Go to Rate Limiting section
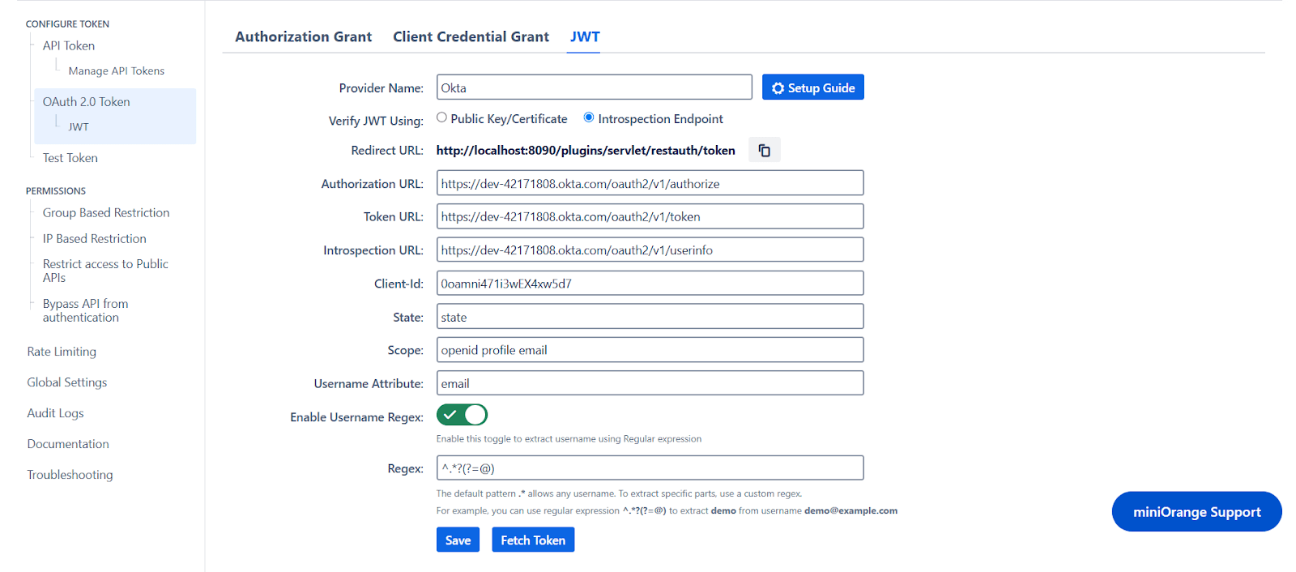The width and height of the screenshot is (1296, 572). click(x=62, y=352)
